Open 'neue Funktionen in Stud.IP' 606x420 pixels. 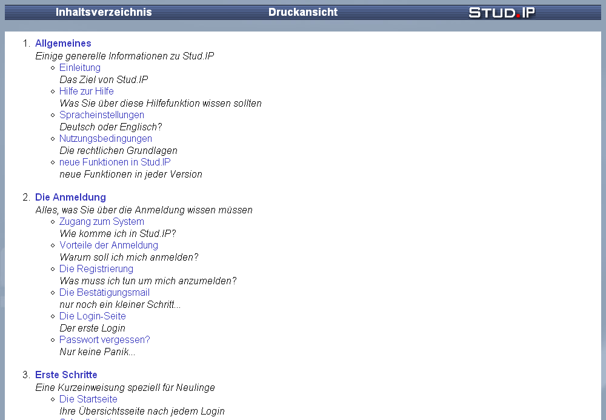click(115, 162)
